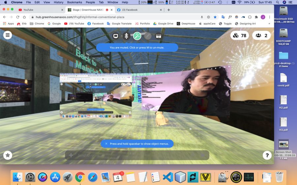Click the webcam video panel in the scene
This screenshot has width=297, height=185.
pyautogui.click(x=186, y=91)
